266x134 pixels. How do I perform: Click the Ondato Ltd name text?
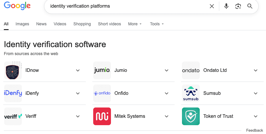point(215,70)
